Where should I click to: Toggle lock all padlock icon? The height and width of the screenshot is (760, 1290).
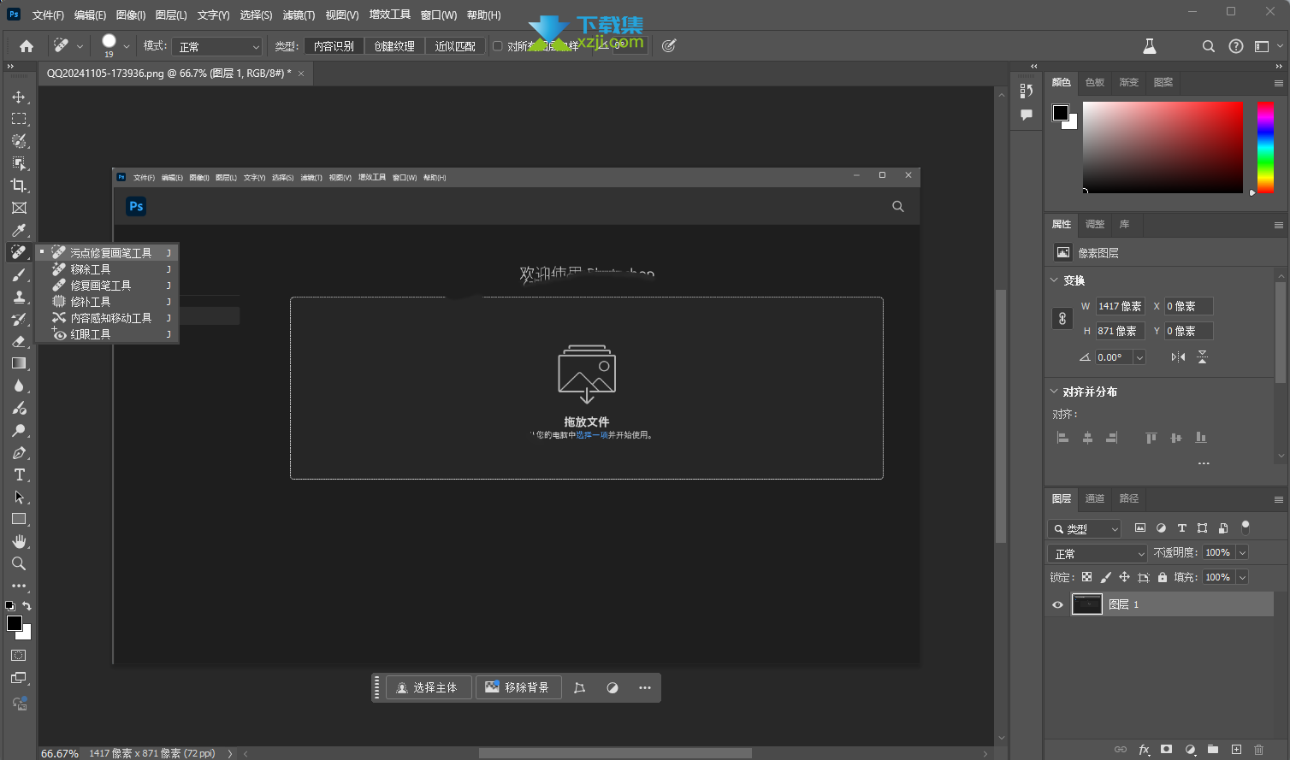click(1162, 577)
